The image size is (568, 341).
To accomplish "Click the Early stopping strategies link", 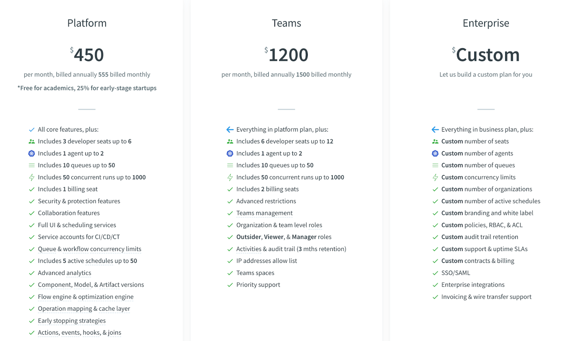I will (72, 321).
